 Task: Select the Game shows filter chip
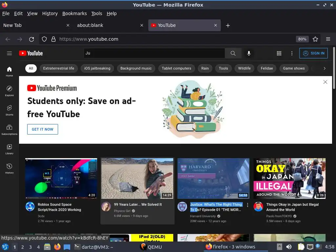tap(294, 68)
